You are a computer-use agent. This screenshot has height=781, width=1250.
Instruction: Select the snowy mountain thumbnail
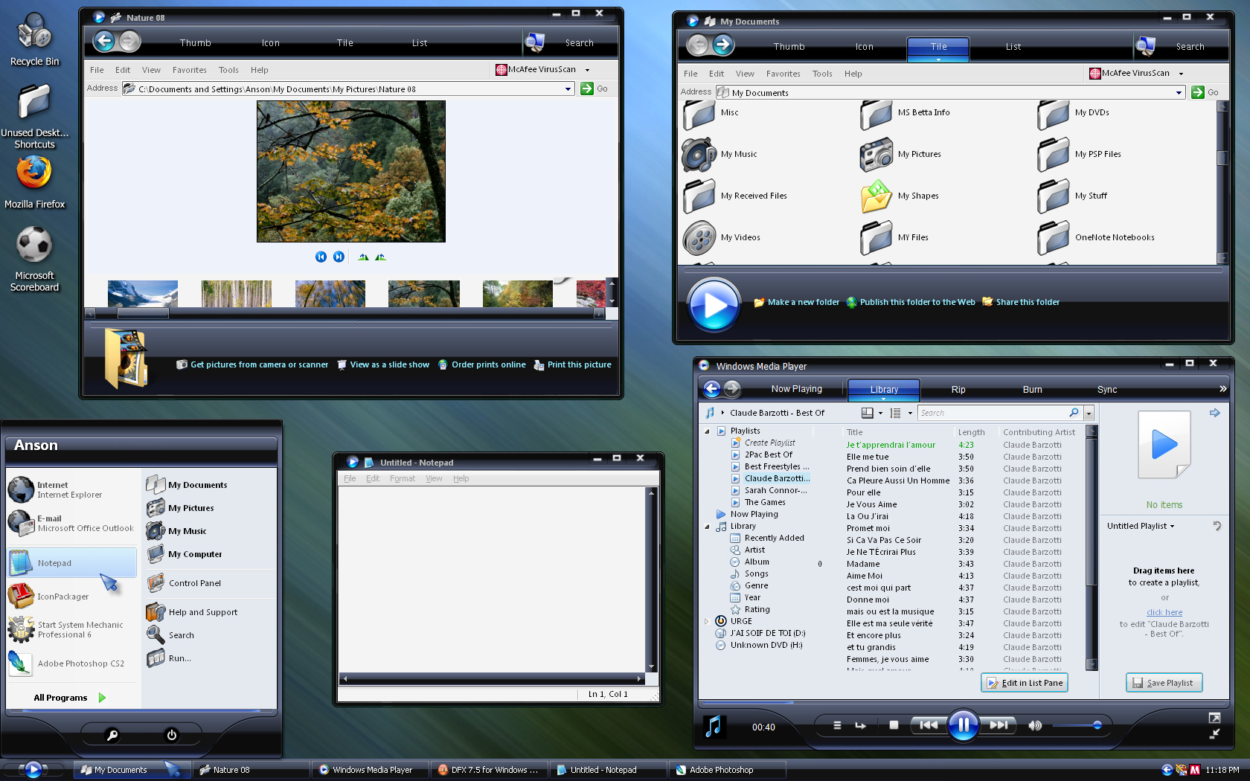143,294
